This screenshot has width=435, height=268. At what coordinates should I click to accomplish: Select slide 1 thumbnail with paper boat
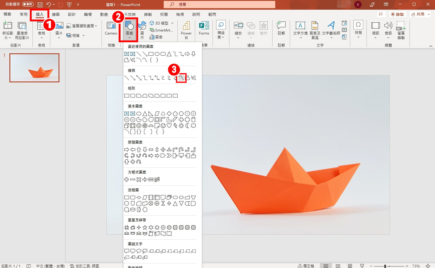coord(34,68)
